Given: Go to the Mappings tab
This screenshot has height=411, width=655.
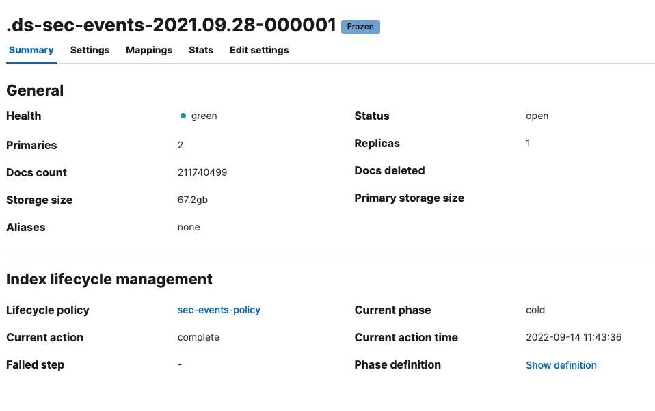Looking at the screenshot, I should [x=149, y=50].
